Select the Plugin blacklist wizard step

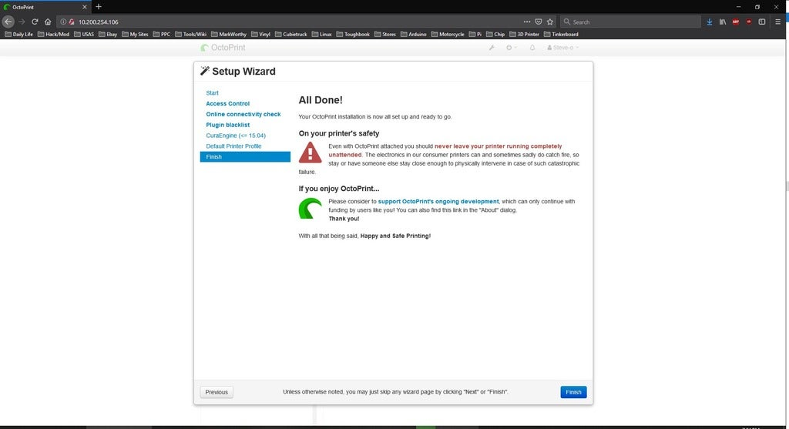(x=227, y=125)
